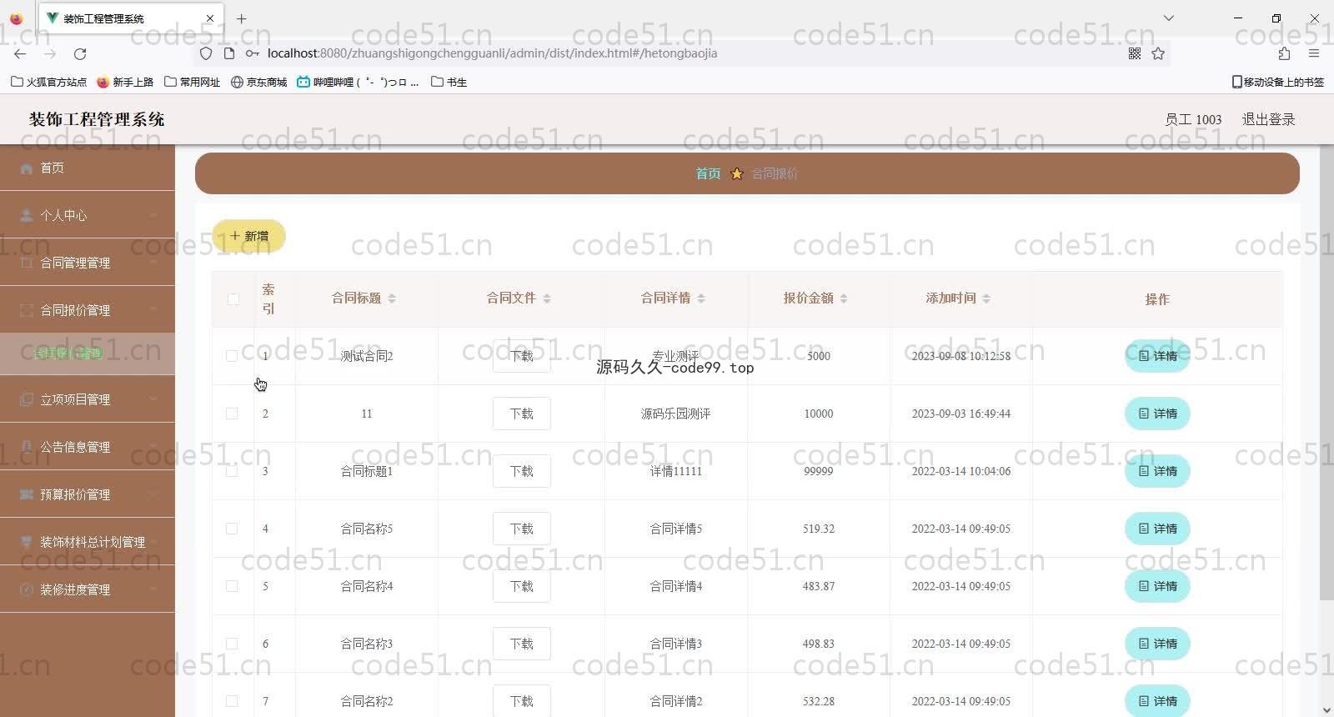Expand the 装修进度管理 sidebar menu
Screen dimensions: 1334x717
[88, 589]
